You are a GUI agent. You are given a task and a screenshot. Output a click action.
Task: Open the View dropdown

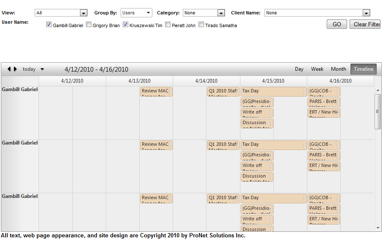[83, 13]
